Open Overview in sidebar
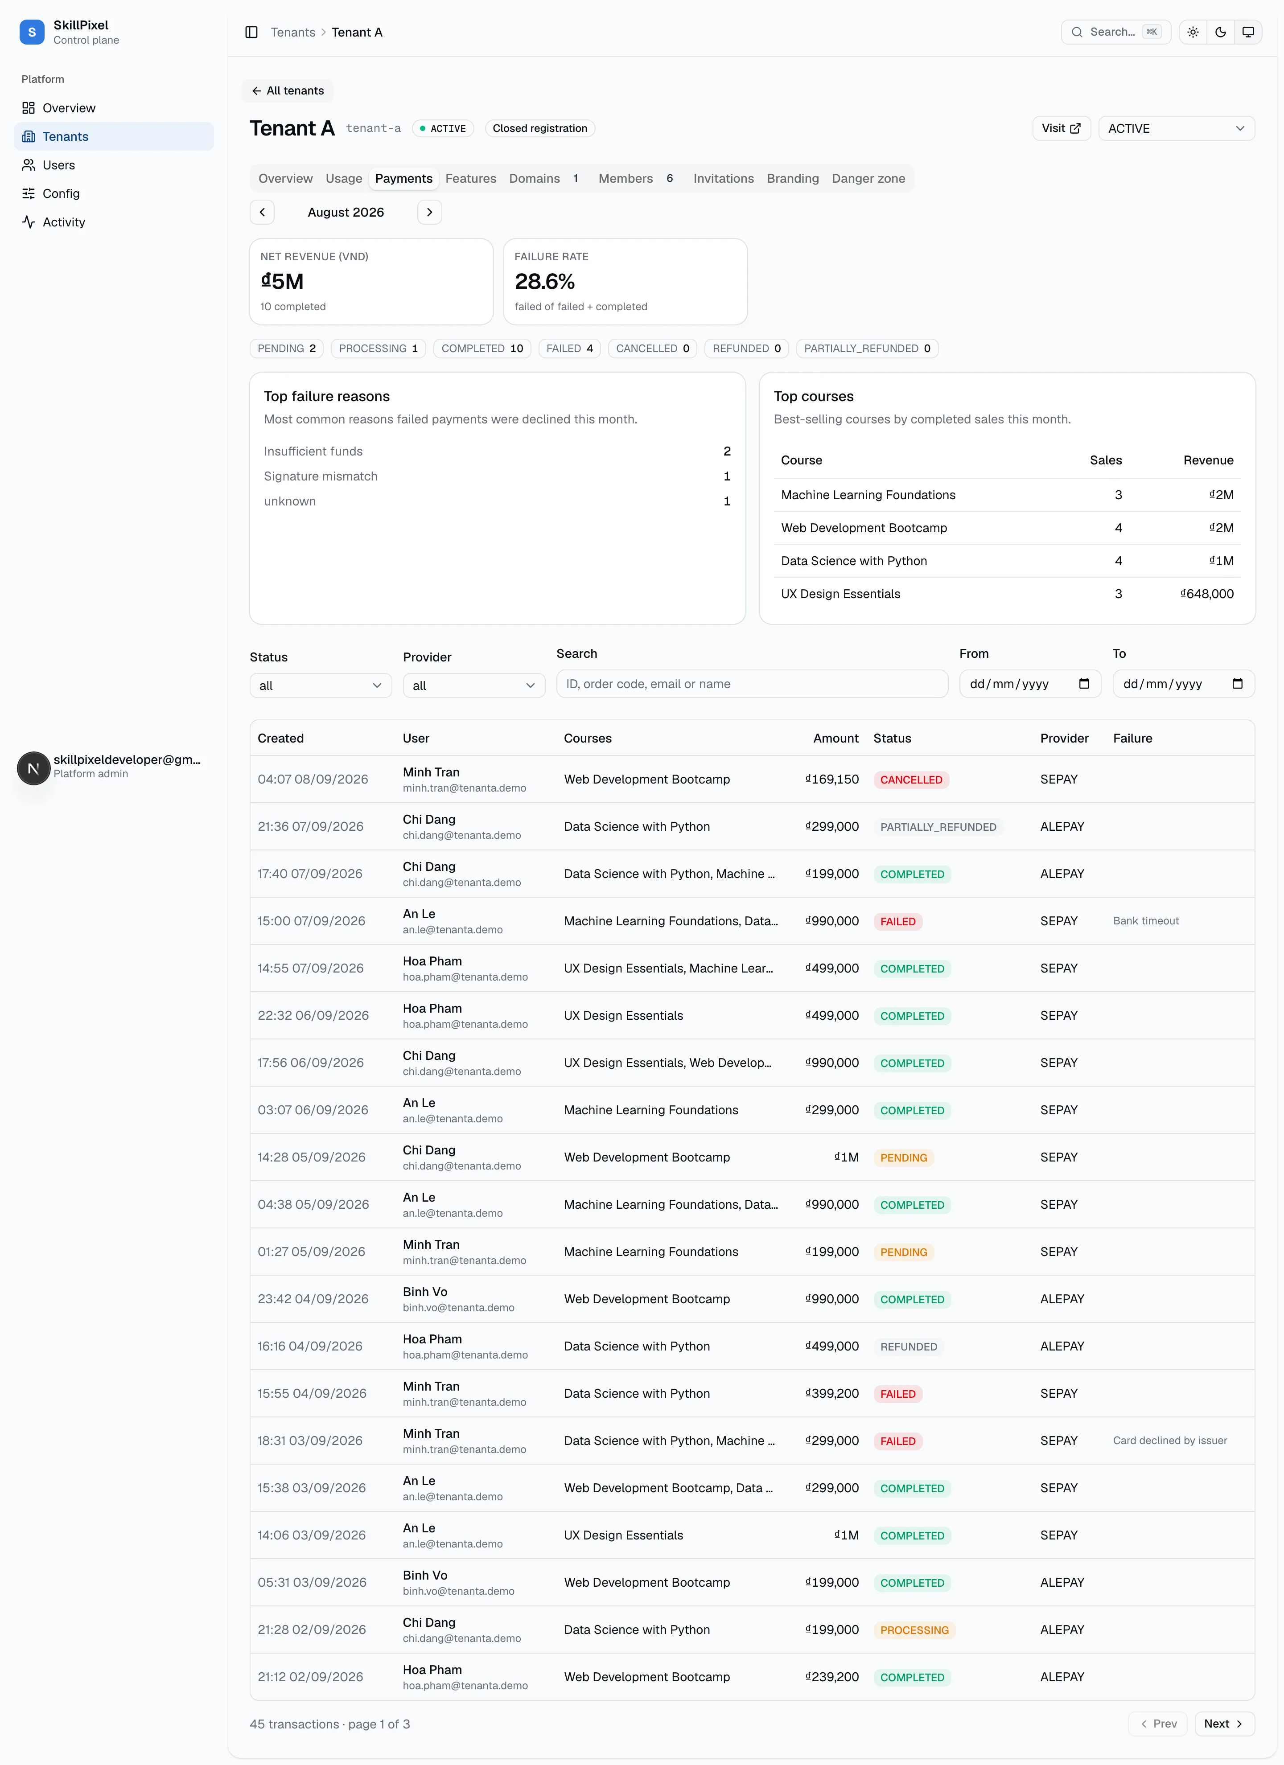Screen dimensions: 1284x1765 114,108
